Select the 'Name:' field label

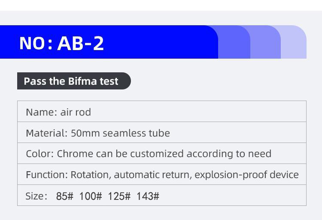41,112
